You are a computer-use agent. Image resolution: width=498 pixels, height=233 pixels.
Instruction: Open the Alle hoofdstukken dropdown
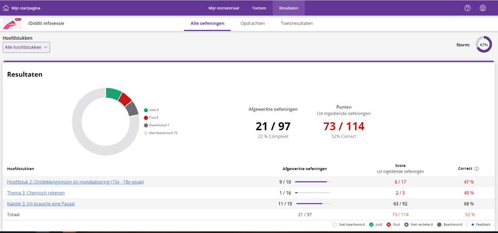(27, 47)
